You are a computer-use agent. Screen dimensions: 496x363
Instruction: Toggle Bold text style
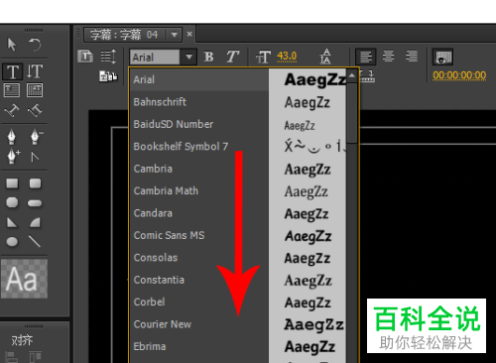[208, 57]
